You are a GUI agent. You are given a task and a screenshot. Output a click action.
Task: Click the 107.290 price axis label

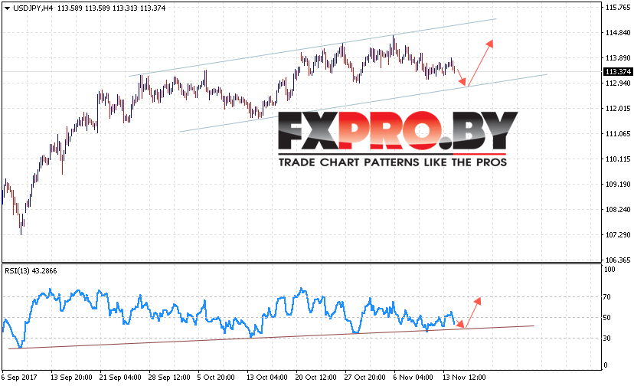tap(618, 235)
